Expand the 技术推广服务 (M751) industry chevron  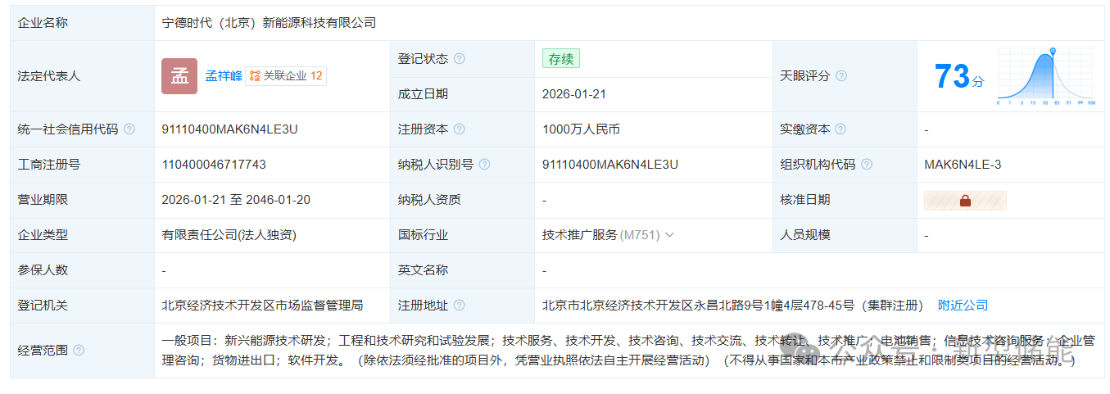coord(669,235)
